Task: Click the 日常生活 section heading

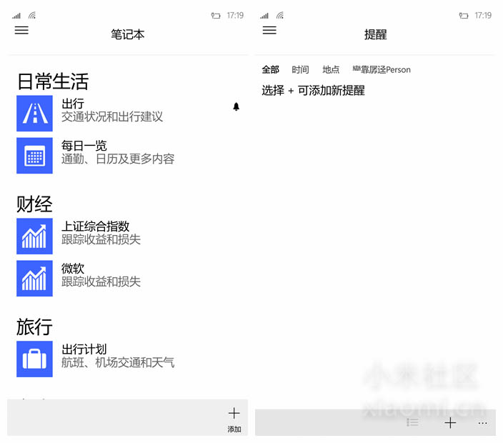Action: click(53, 81)
